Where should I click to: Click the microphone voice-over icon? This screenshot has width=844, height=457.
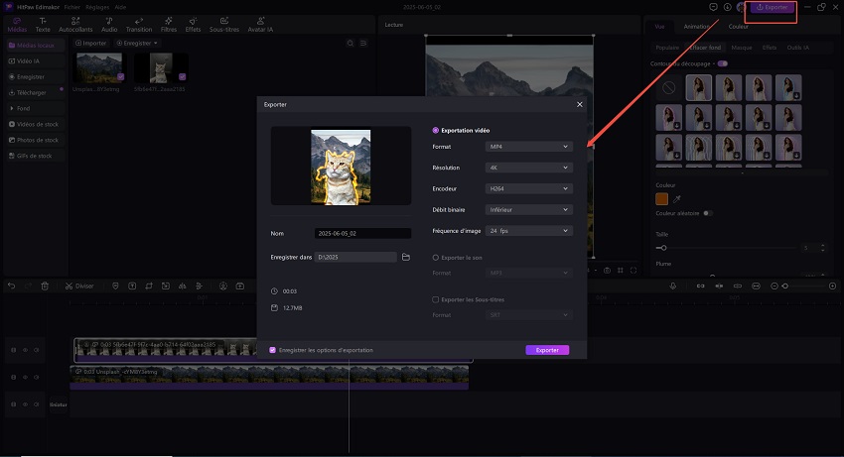click(673, 286)
